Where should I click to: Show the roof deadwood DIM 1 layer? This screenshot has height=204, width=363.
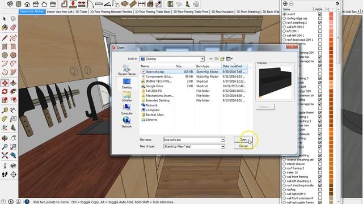[320, 40]
